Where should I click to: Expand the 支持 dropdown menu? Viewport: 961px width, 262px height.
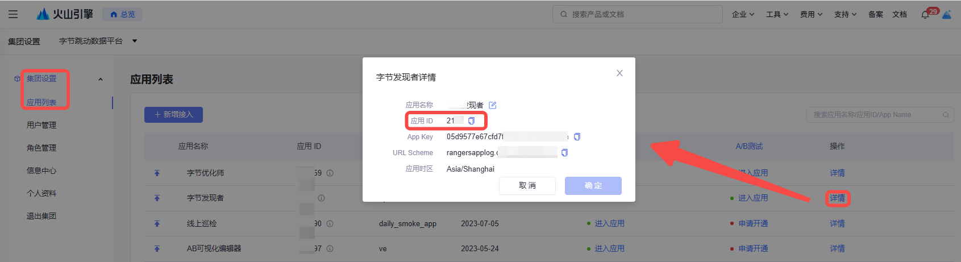[x=845, y=14]
